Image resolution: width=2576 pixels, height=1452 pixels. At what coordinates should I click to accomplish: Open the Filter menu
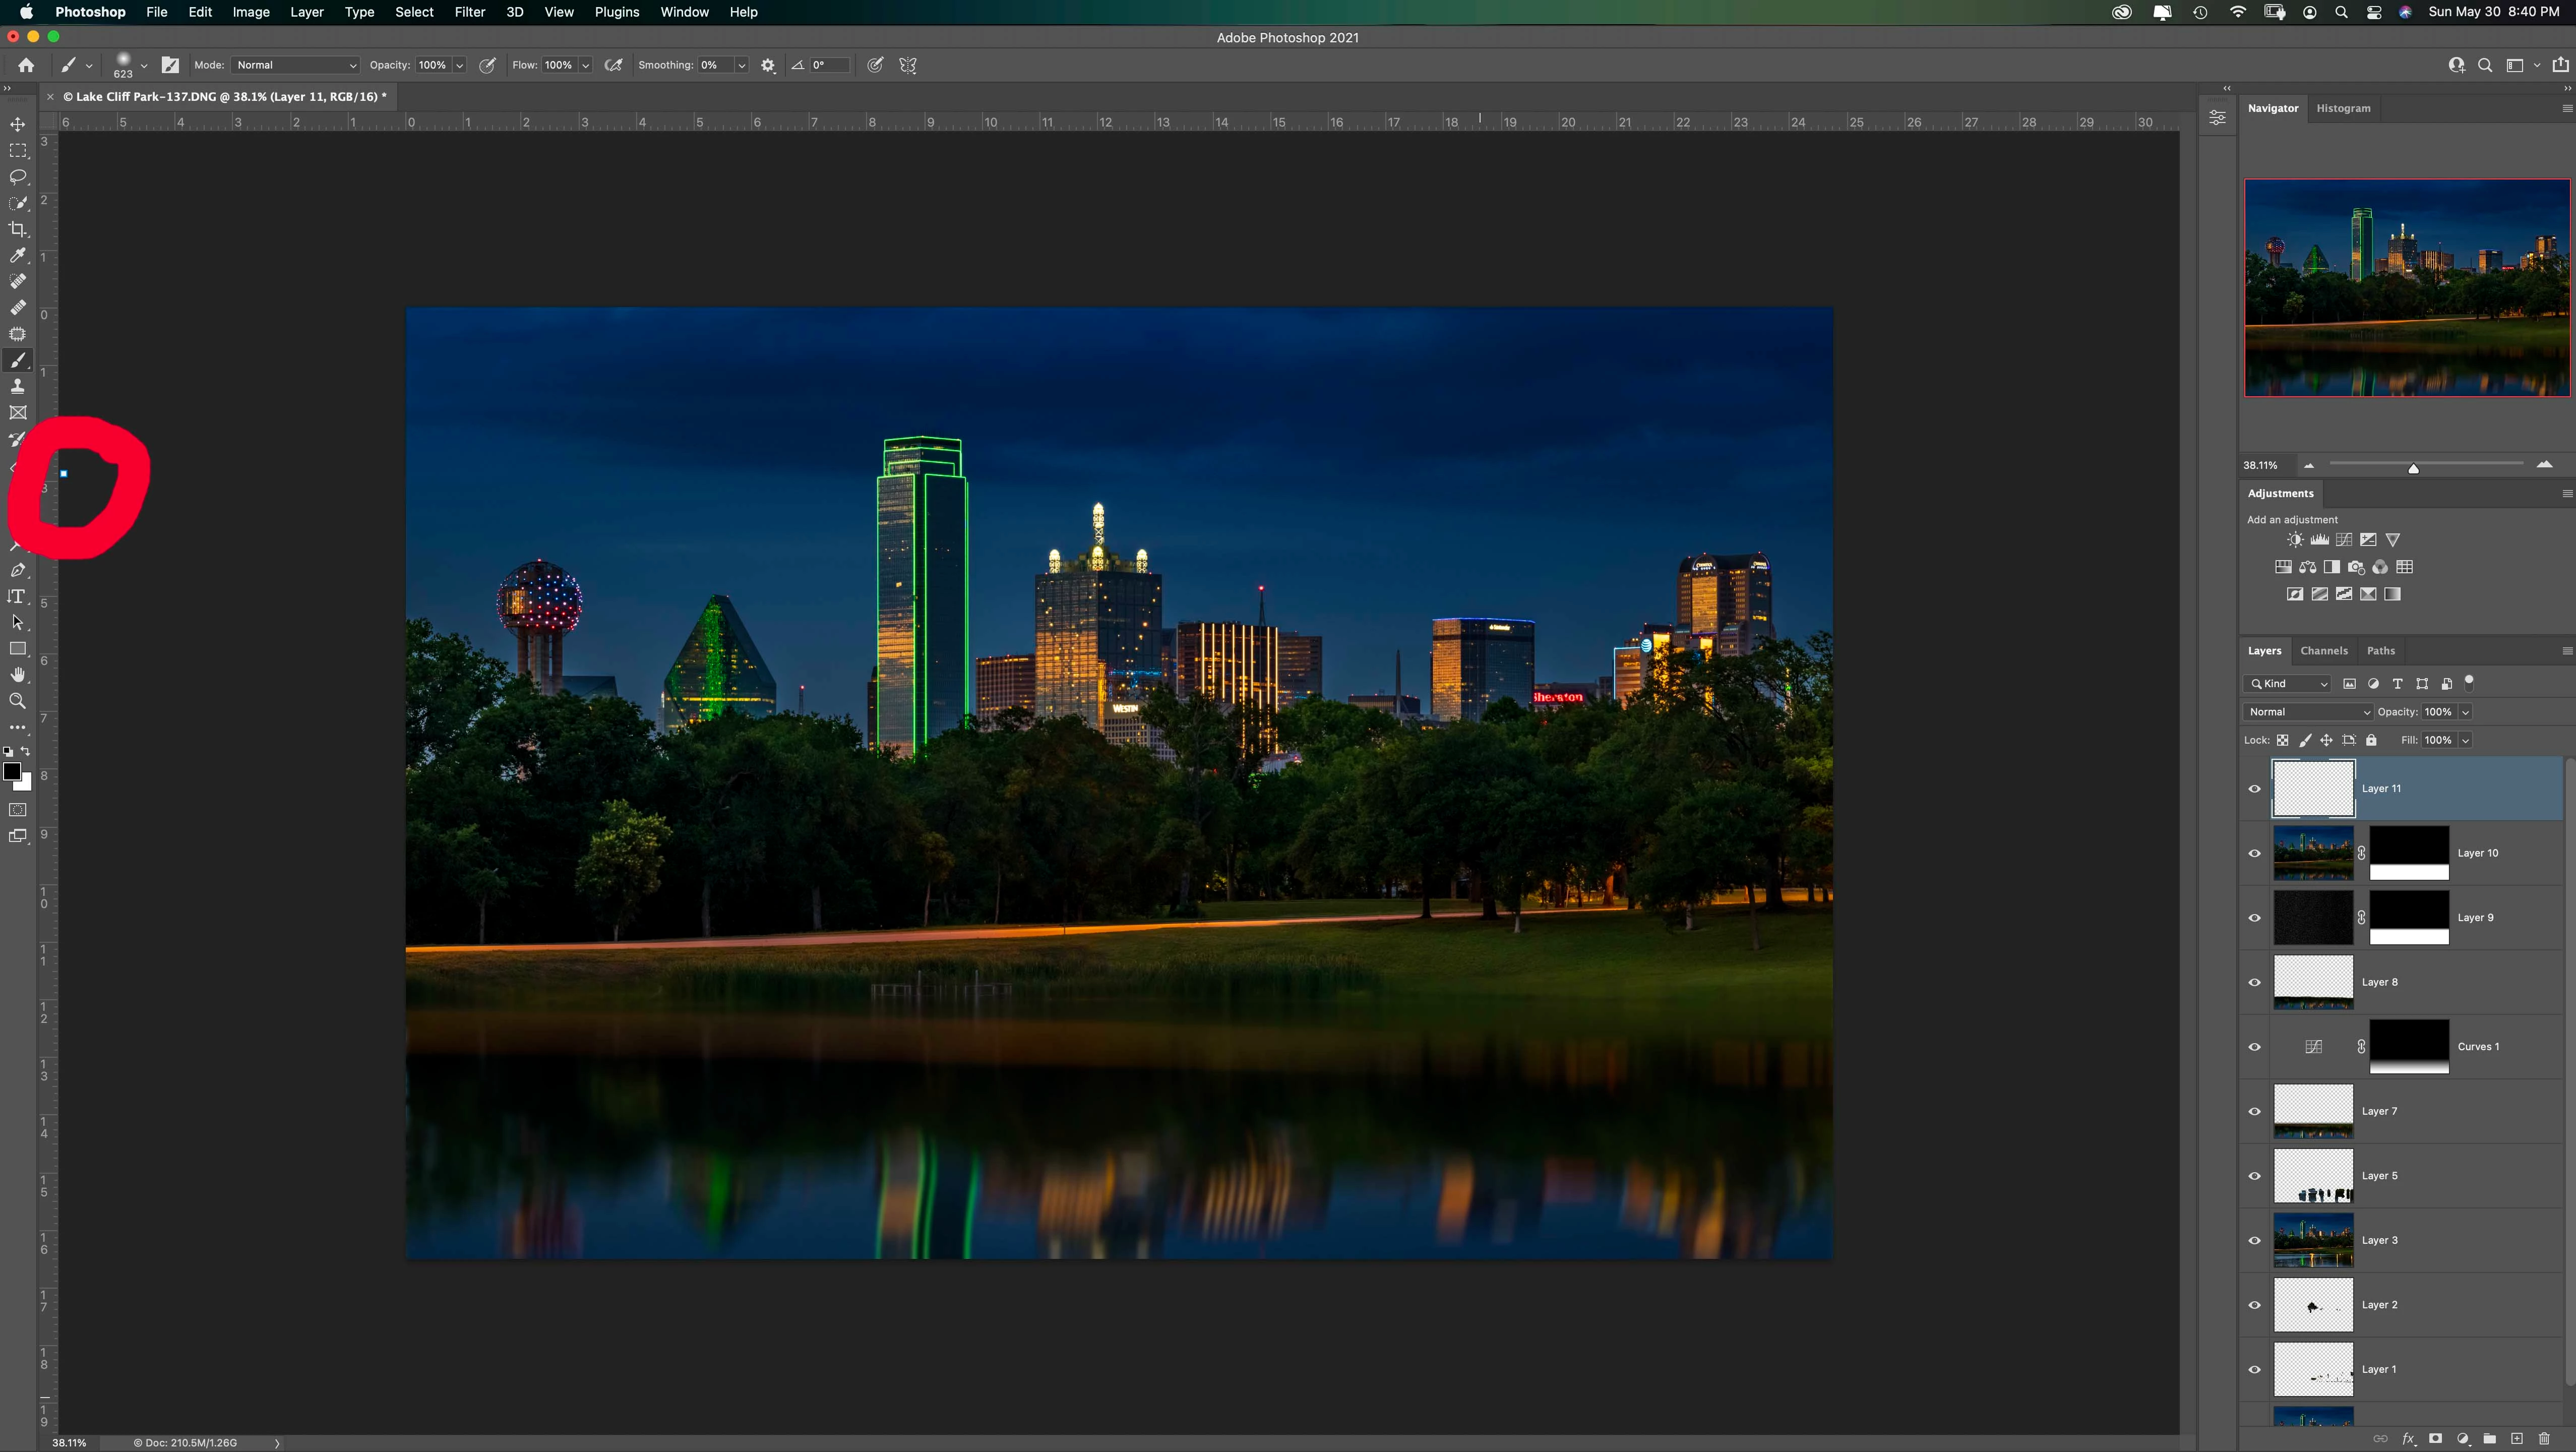point(469,12)
